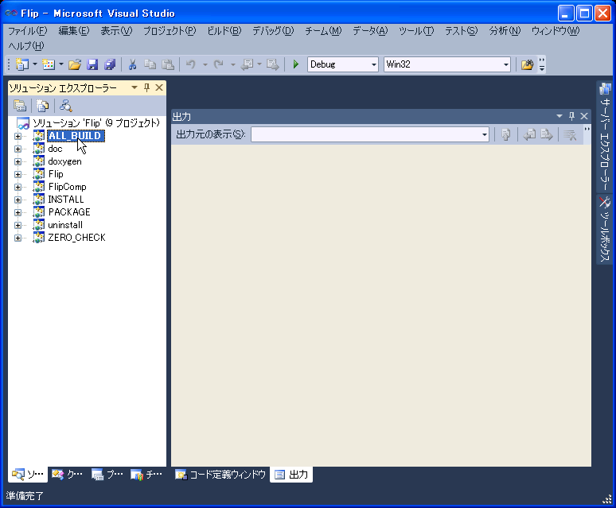Open the ファイル(F) menu

coord(28,30)
